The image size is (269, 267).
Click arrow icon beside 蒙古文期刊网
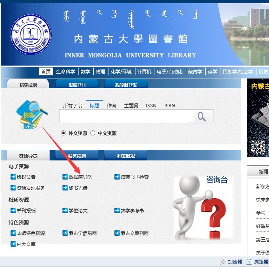pyautogui.click(x=117, y=233)
